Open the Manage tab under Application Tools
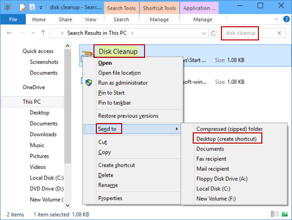 click(202, 19)
